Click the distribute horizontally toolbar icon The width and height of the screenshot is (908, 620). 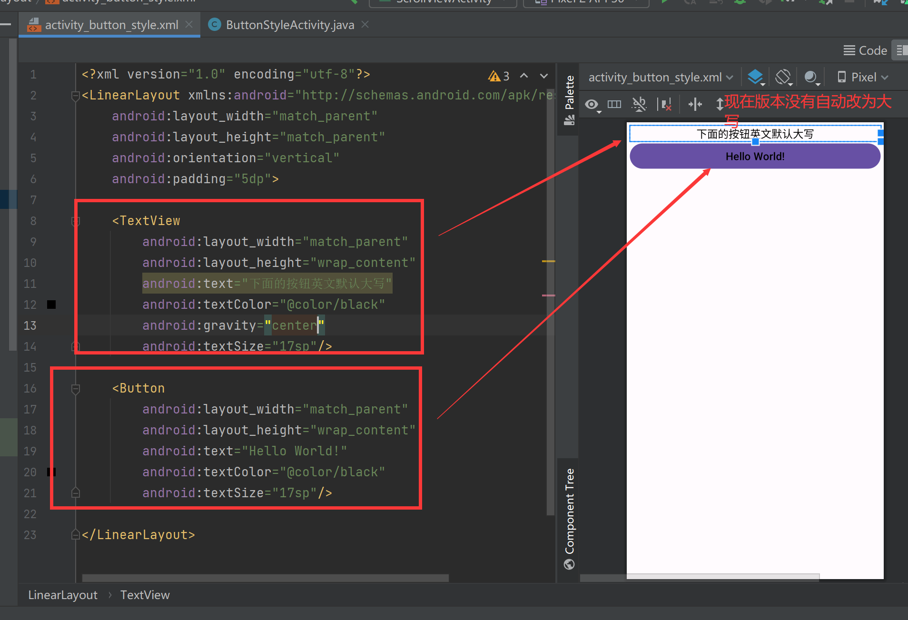pyautogui.click(x=614, y=104)
